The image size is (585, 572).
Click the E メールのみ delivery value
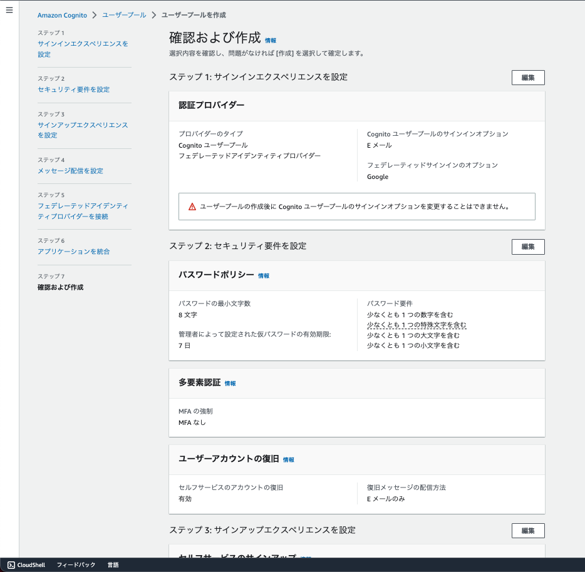[386, 499]
